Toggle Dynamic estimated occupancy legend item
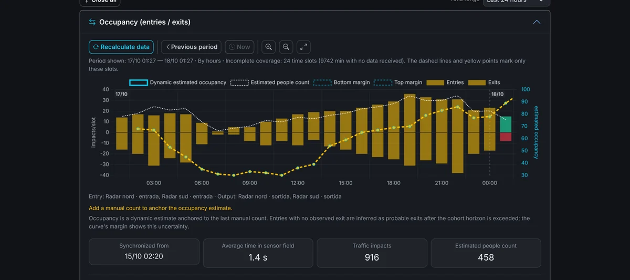This screenshot has height=280, width=630. point(177,82)
